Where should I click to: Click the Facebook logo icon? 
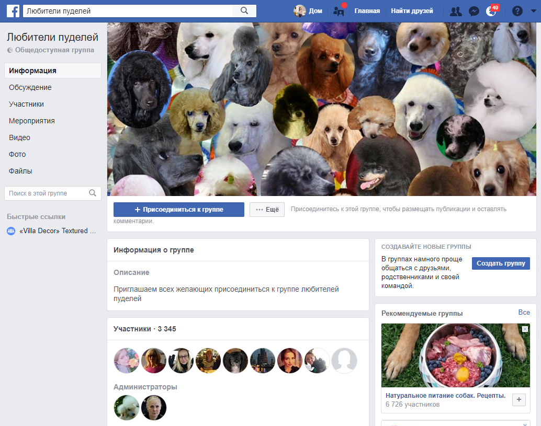coord(13,11)
